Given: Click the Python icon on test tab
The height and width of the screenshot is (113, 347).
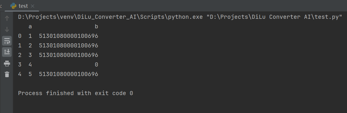Looking at the screenshot, I should tap(13, 6).
